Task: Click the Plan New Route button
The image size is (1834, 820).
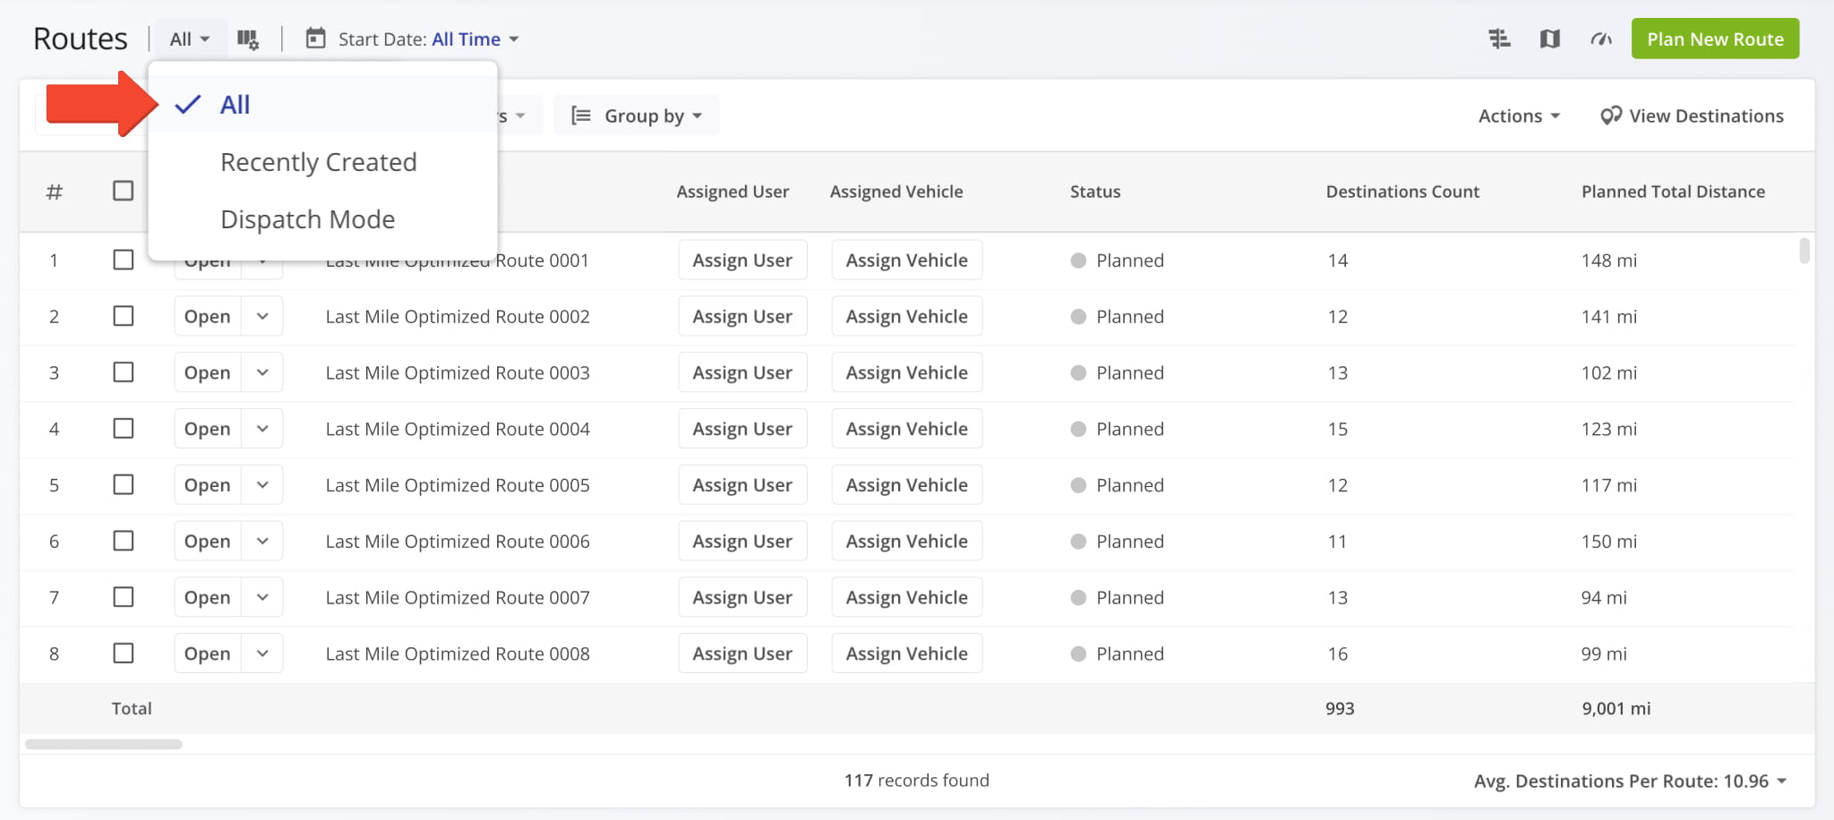Action: coord(1714,39)
